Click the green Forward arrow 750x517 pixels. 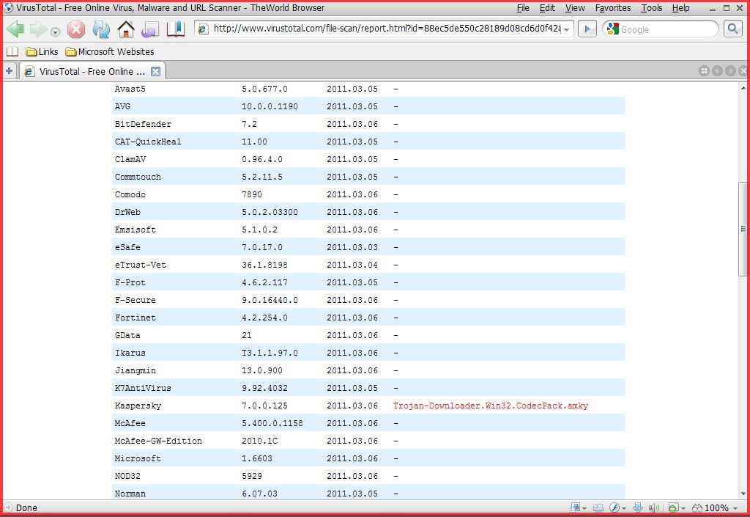click(x=38, y=29)
